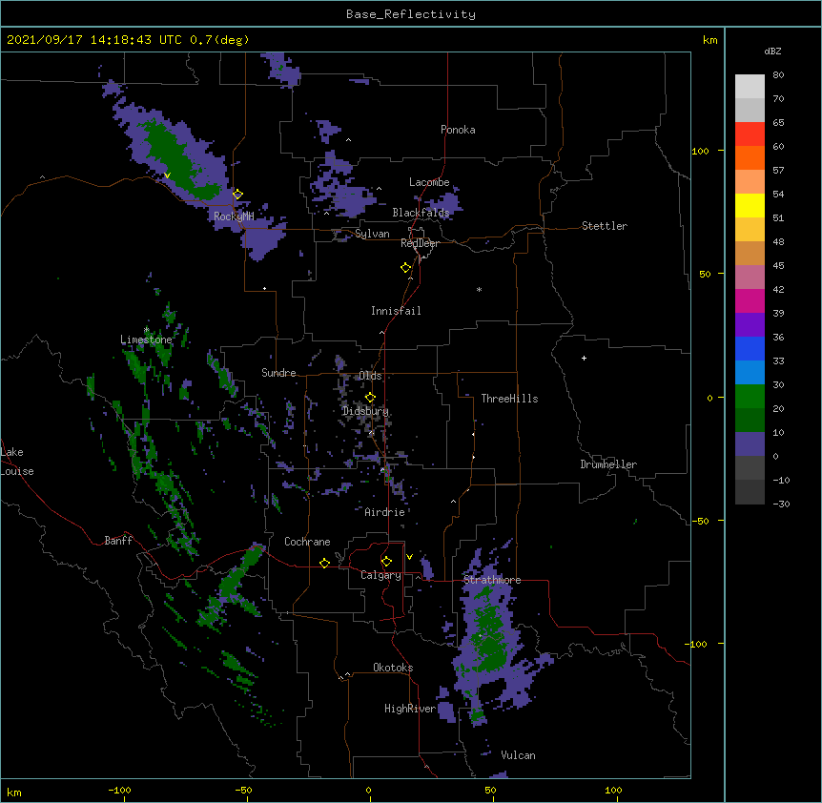
Task: Click the yellow diamond marker inside the Calgary boundary
Action: click(x=386, y=562)
